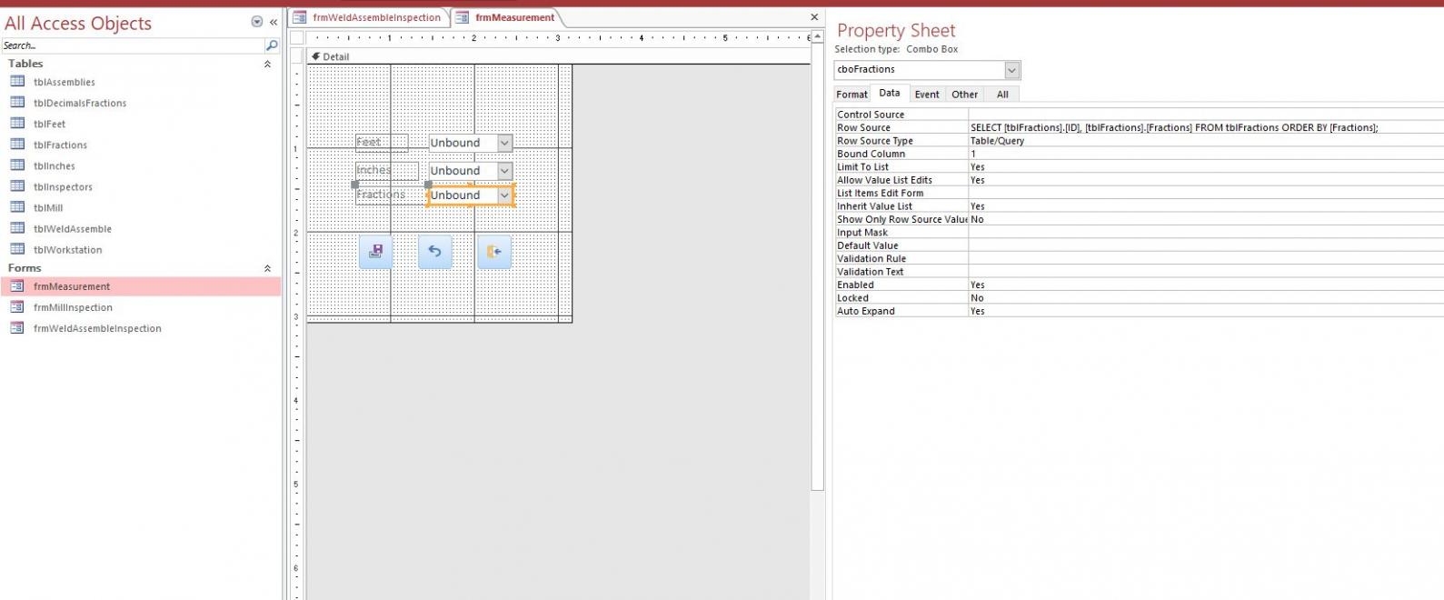The width and height of the screenshot is (1444, 600).
Task: Open Inches combo box dropdown arrow
Action: [504, 171]
